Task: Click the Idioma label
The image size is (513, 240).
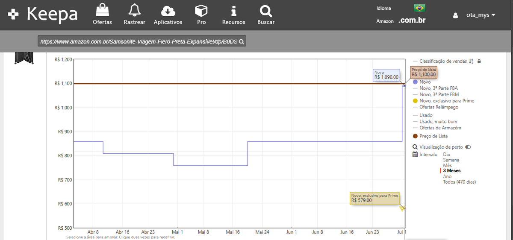Action: pyautogui.click(x=383, y=8)
